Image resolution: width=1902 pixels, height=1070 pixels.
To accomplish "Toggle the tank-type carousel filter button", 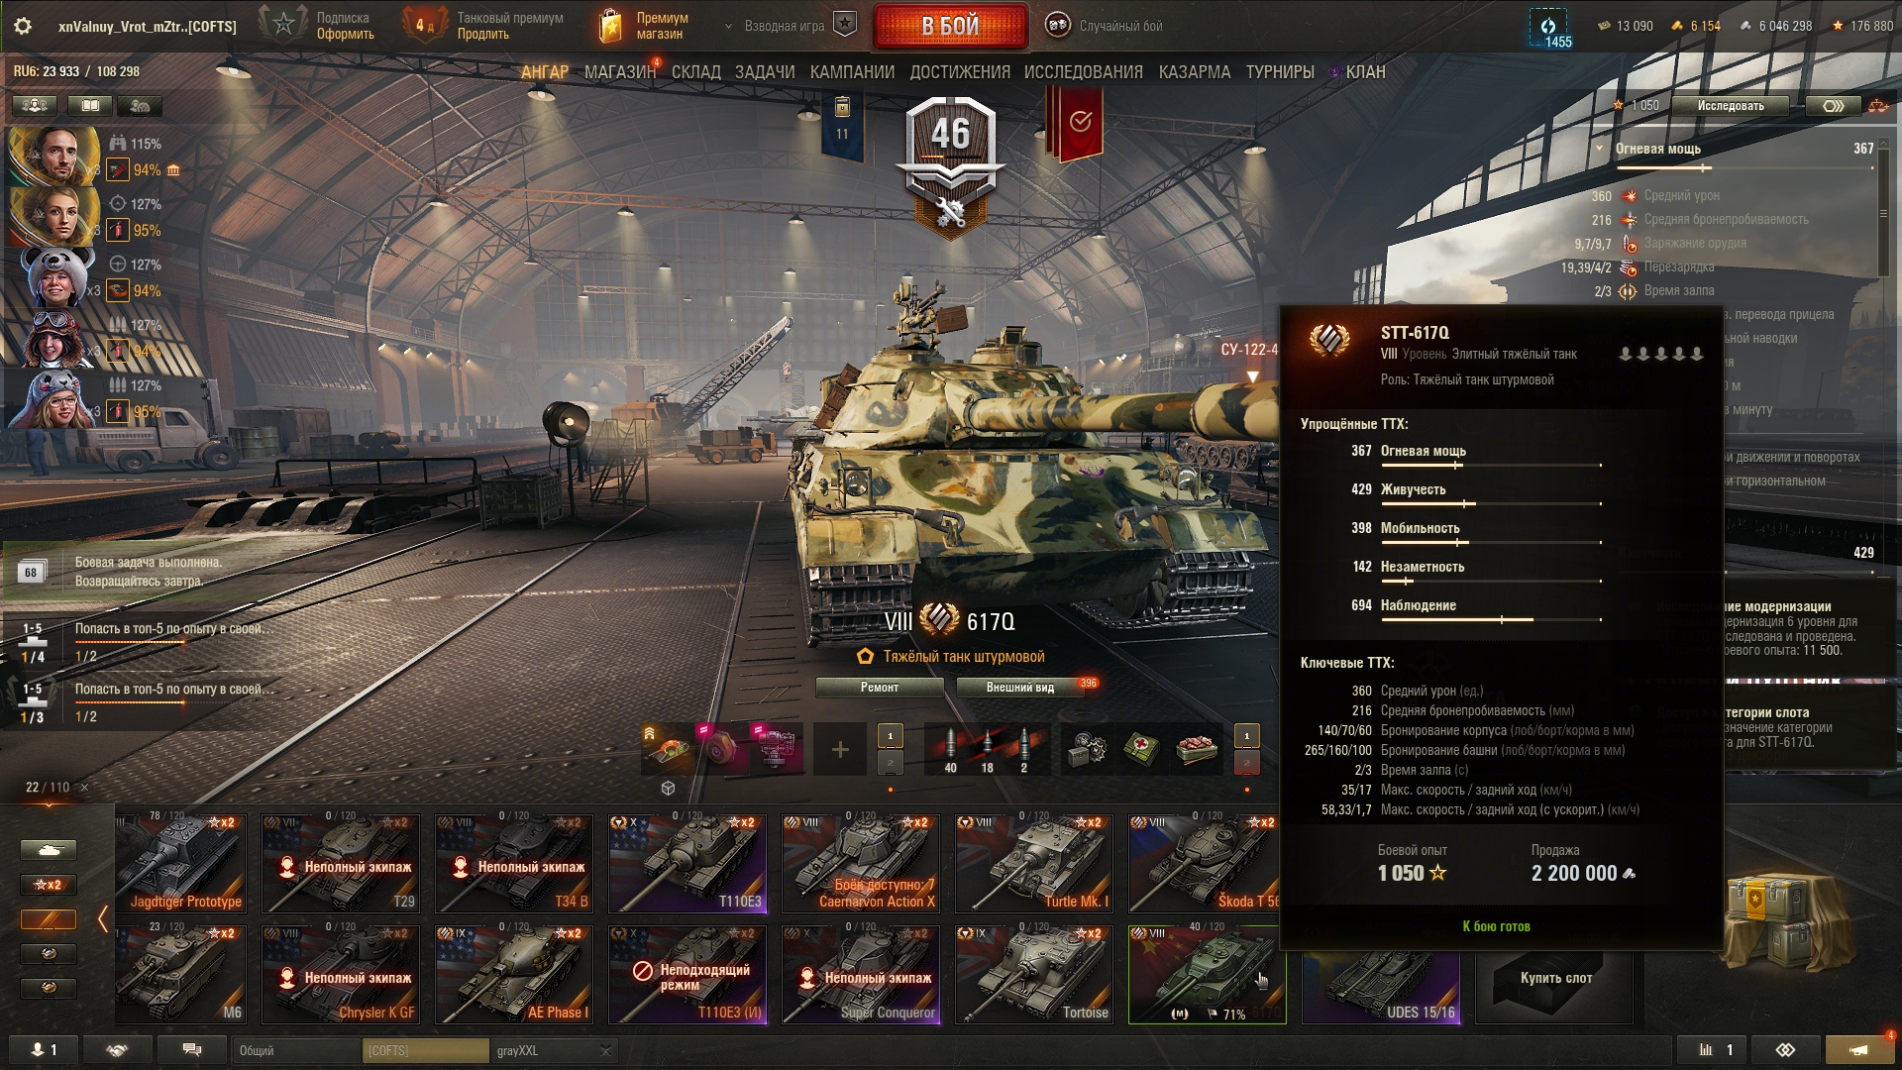I will click(x=49, y=850).
